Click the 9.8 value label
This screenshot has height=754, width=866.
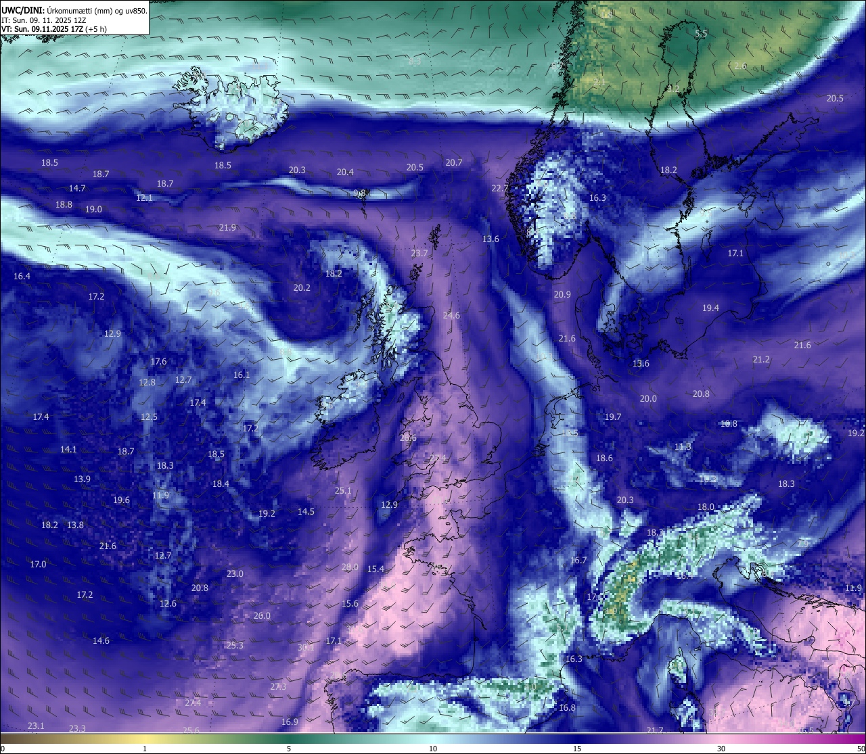(x=360, y=193)
